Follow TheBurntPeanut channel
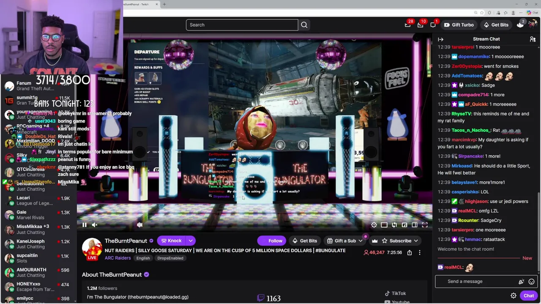 272,241
